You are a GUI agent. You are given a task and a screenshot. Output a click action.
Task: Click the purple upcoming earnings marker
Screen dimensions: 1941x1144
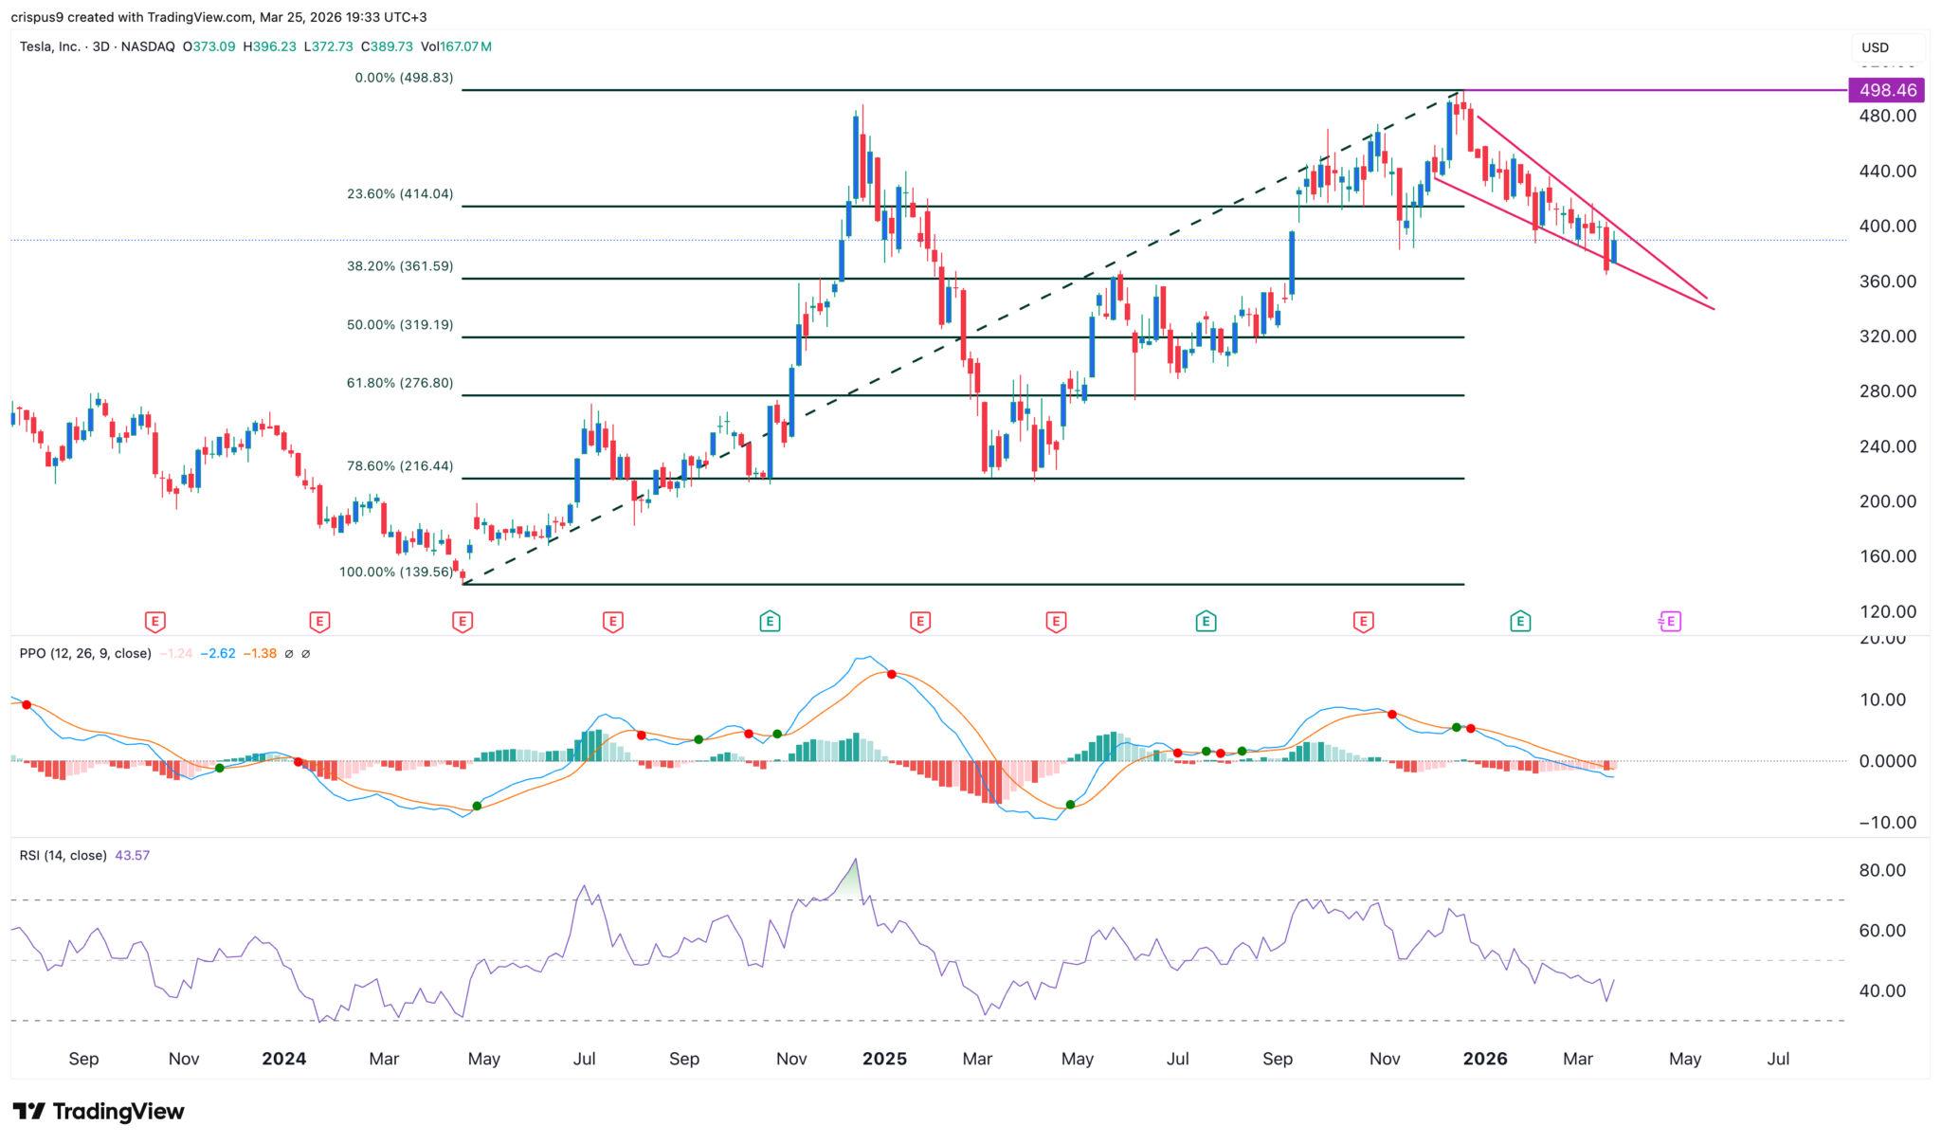pyautogui.click(x=1670, y=622)
